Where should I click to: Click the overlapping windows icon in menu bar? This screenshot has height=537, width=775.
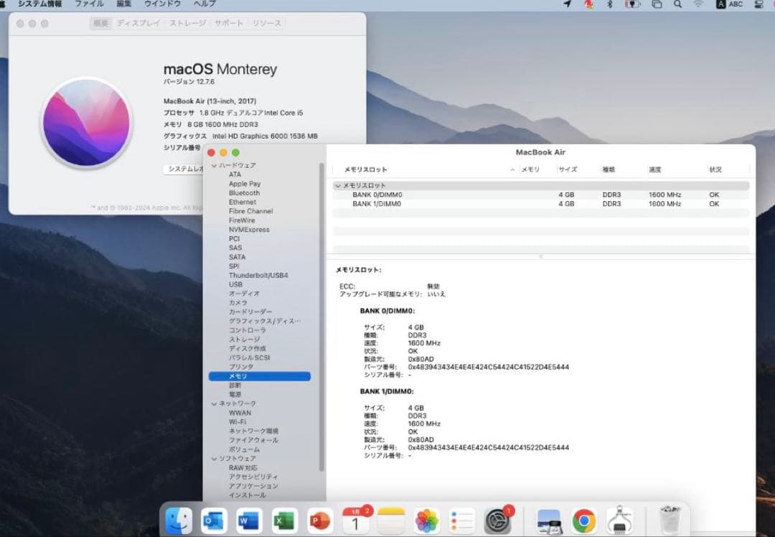pyautogui.click(x=657, y=4)
